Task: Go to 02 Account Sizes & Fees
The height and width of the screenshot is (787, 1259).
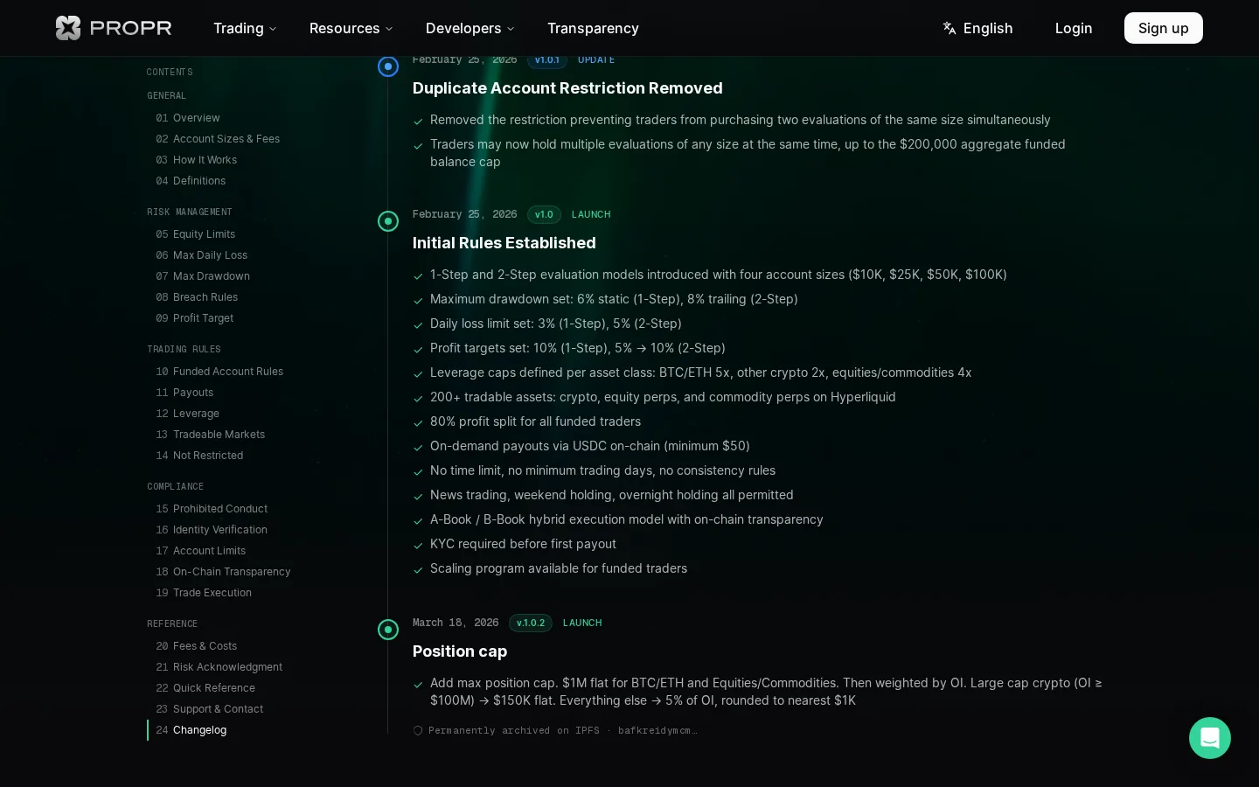Action: point(218,139)
